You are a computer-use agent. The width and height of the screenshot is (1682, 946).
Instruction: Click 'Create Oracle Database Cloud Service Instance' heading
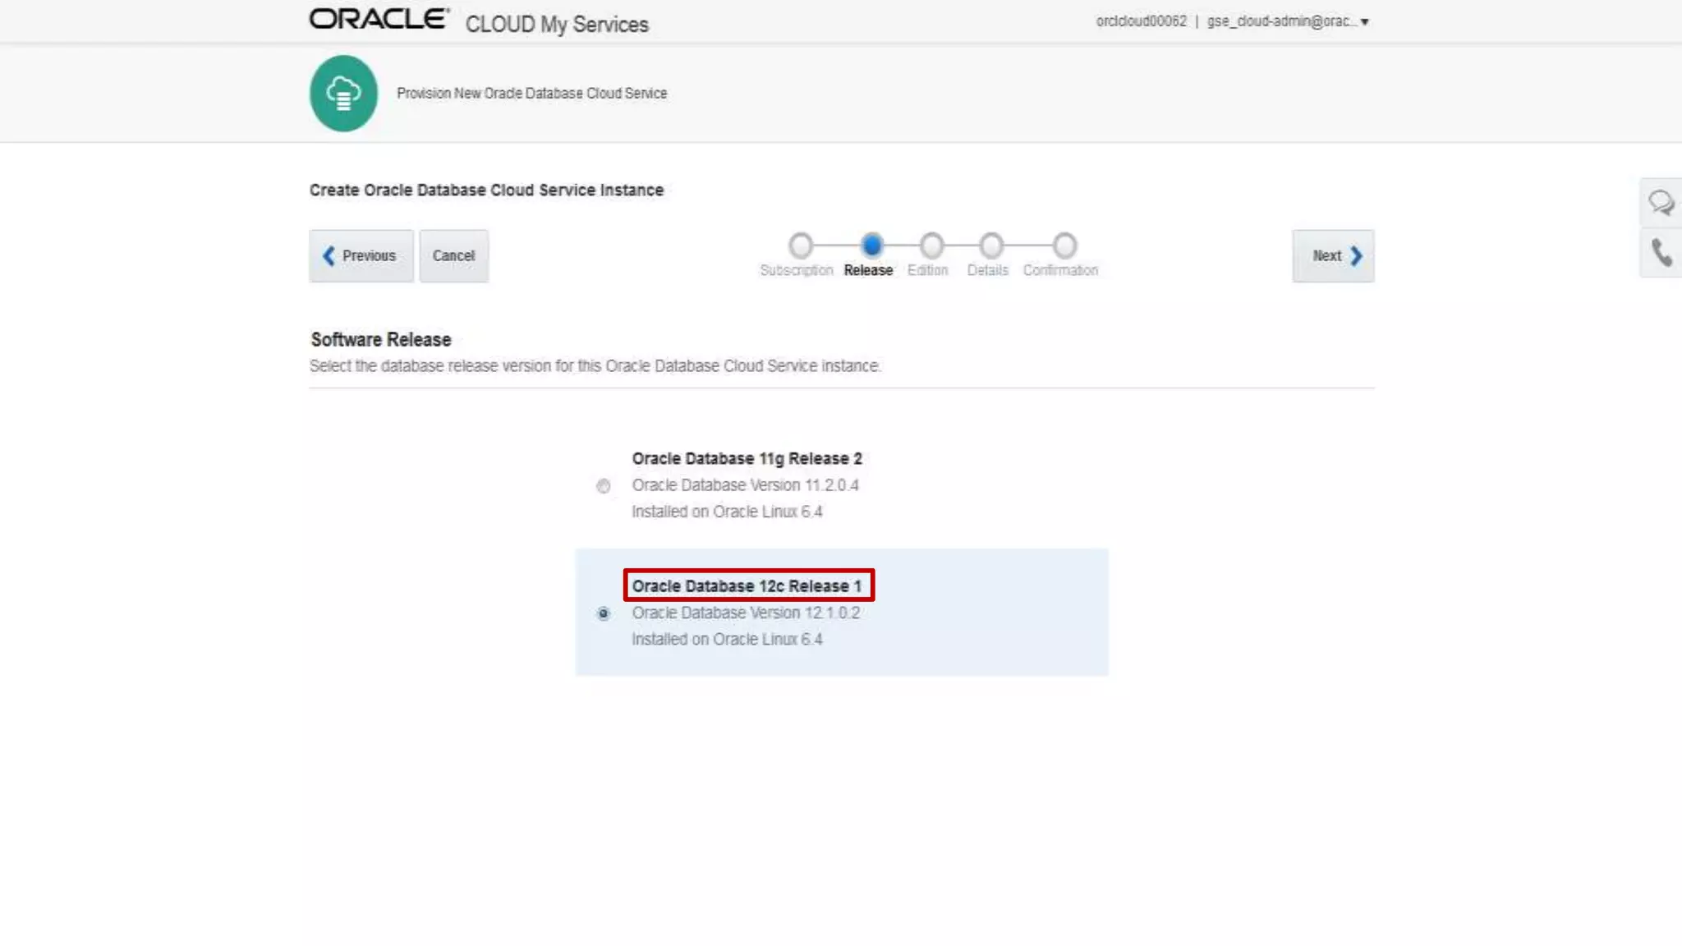(486, 190)
